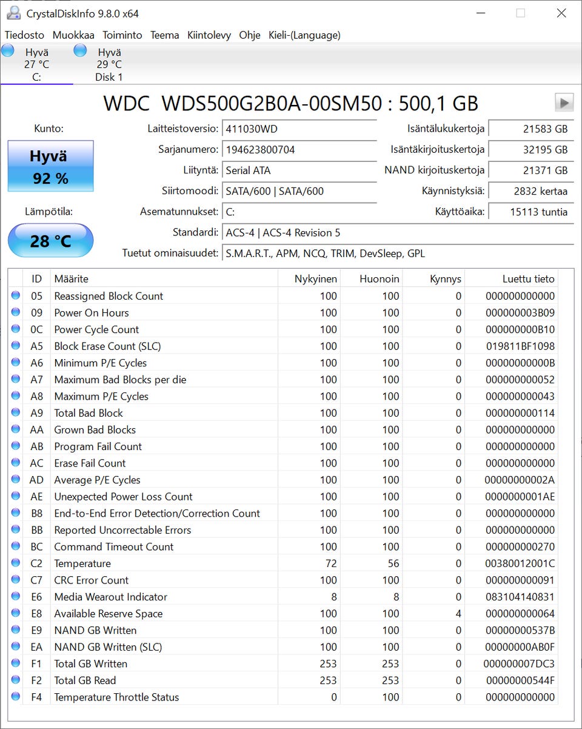Image resolution: width=582 pixels, height=729 pixels.
Task: Open the Kieli-(Language) menu
Action: (304, 35)
